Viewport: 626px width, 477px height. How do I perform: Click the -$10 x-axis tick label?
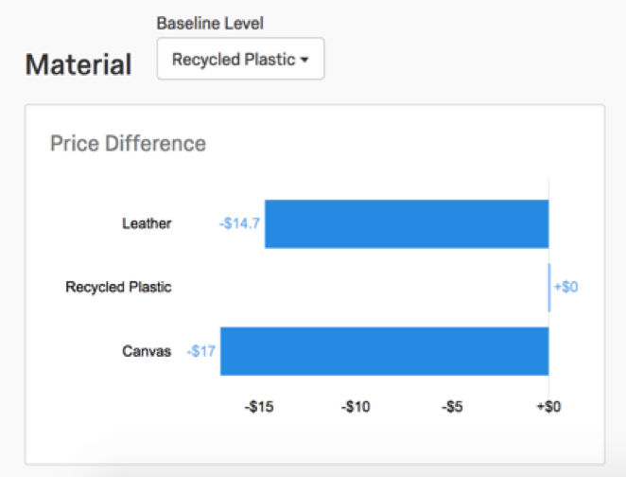356,407
